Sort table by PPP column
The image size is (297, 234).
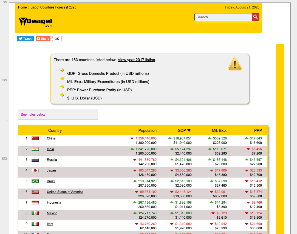[x=258, y=130]
